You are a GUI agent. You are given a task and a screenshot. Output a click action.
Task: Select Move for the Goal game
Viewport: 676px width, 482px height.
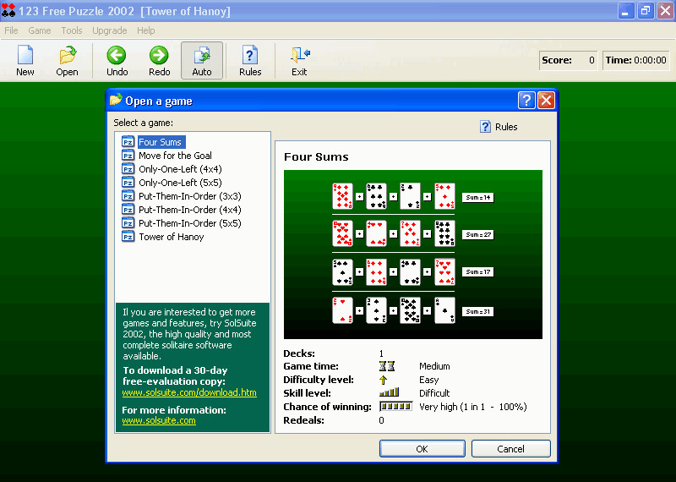175,156
